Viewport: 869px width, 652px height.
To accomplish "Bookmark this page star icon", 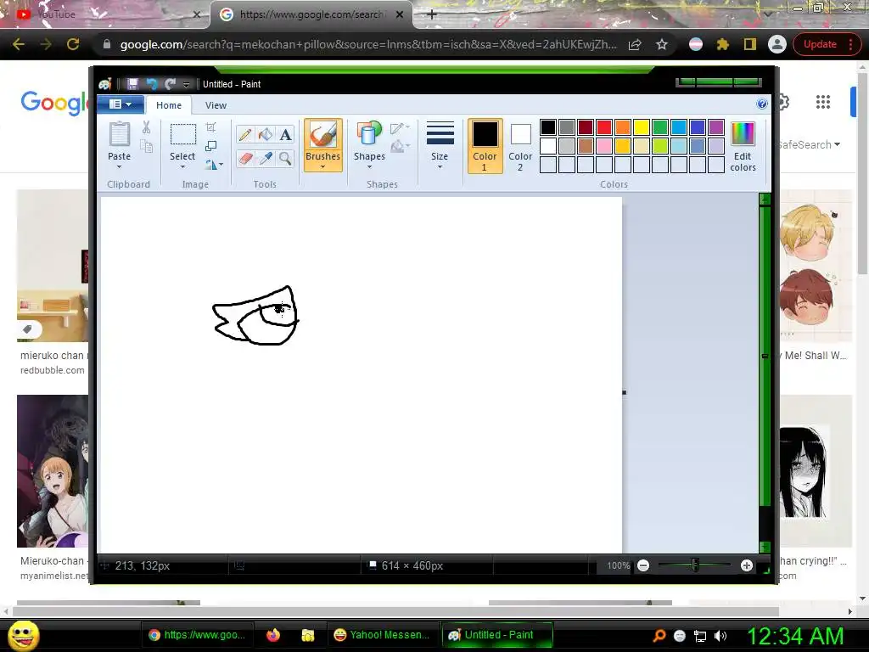I will (662, 44).
